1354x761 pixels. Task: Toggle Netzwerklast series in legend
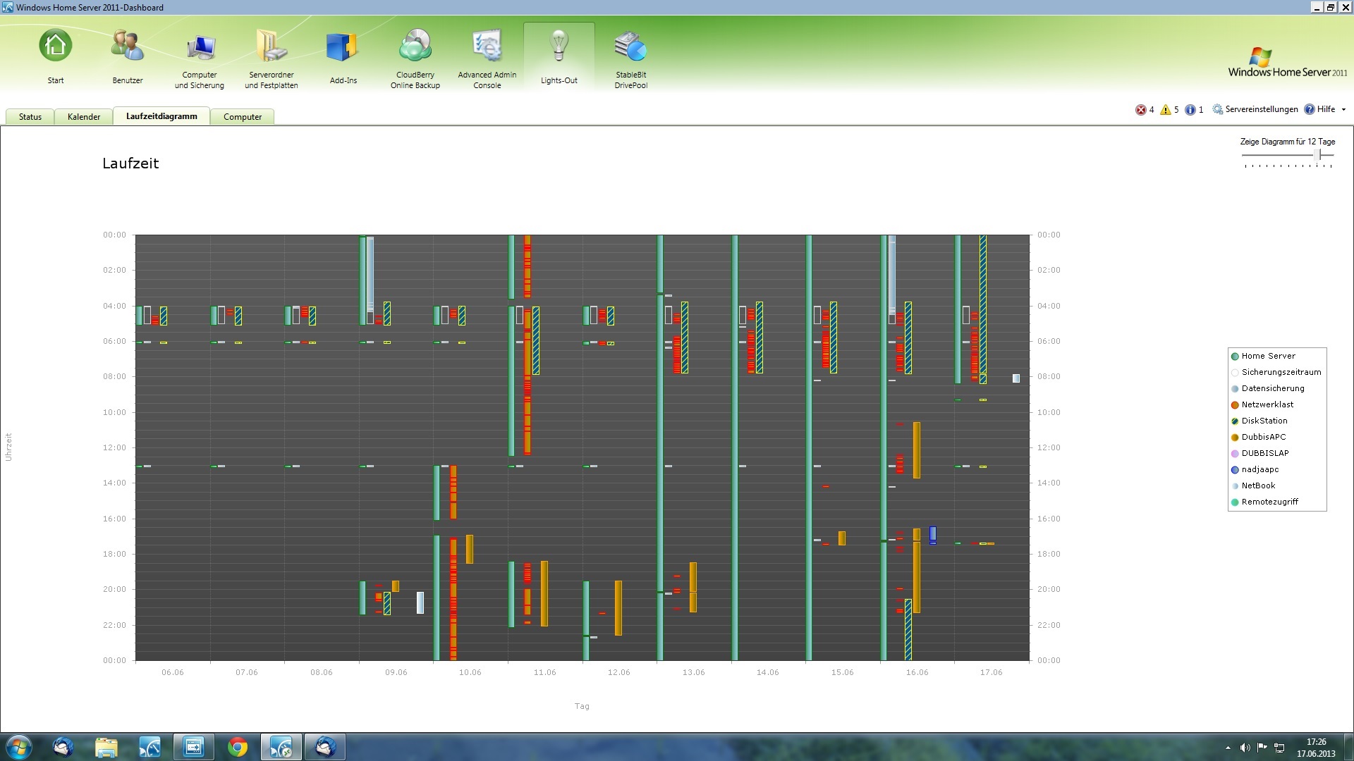[1267, 404]
